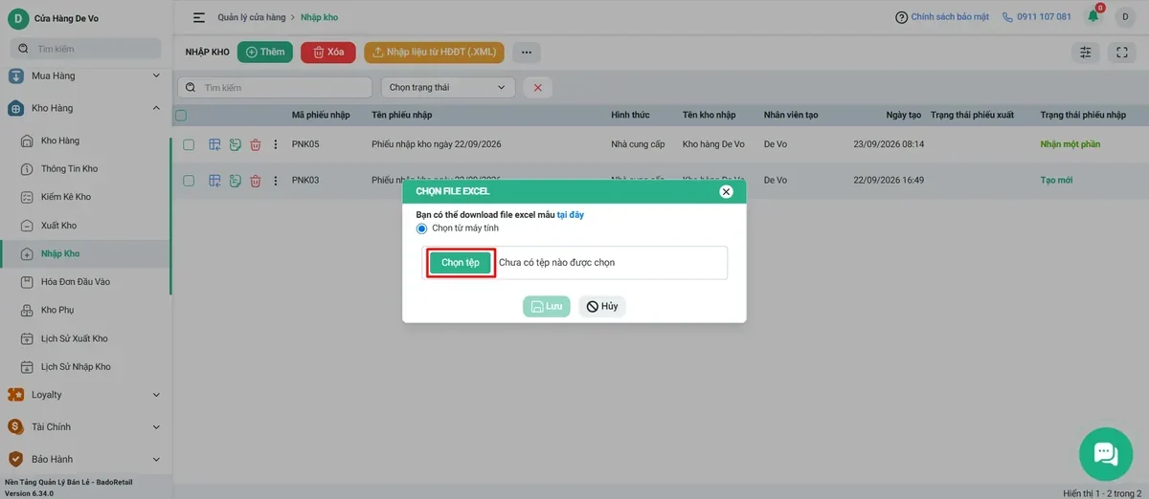Click the Lưu button in dialog
This screenshot has height=499, width=1149.
click(547, 306)
